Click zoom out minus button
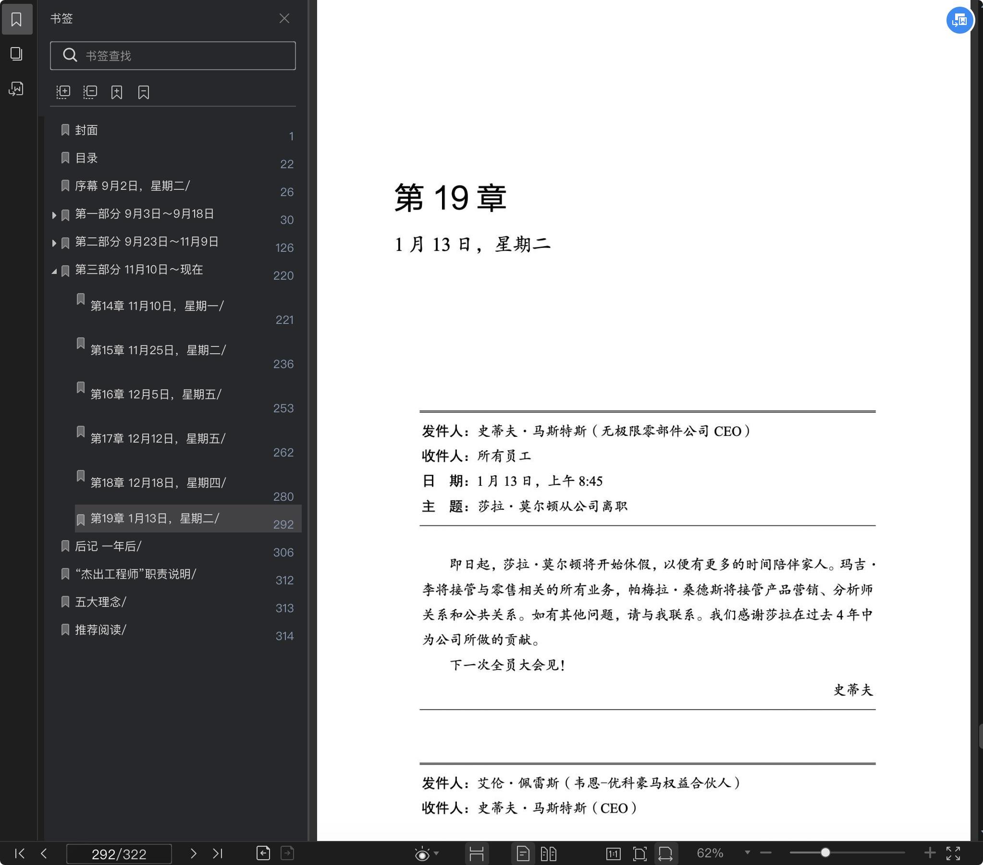This screenshot has height=865, width=983. pos(766,853)
